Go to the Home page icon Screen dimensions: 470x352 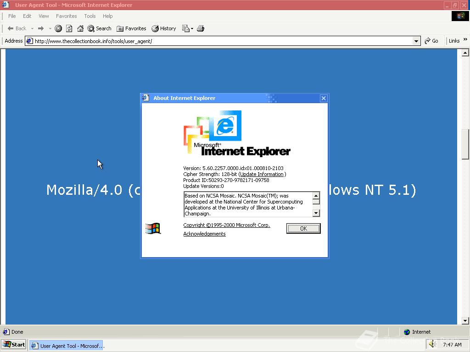(x=80, y=28)
